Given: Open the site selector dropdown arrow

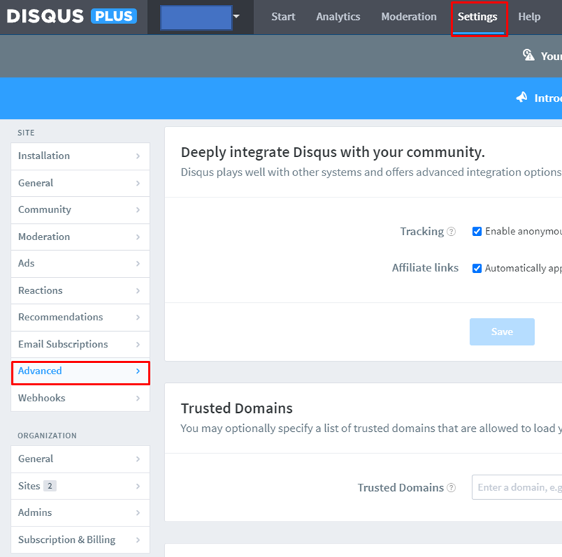Looking at the screenshot, I should 236,16.
